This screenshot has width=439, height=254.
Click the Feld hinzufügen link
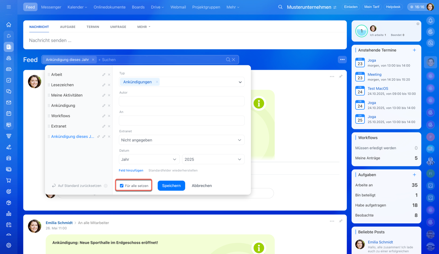(x=131, y=170)
